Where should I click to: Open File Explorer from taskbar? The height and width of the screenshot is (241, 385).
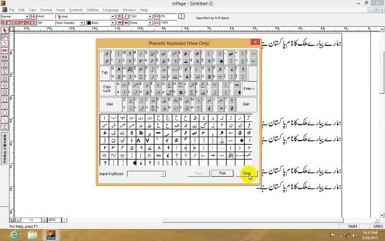click(x=32, y=235)
